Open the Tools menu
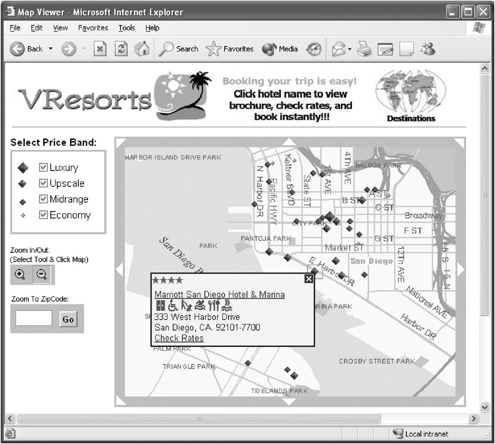The image size is (495, 444). (127, 28)
